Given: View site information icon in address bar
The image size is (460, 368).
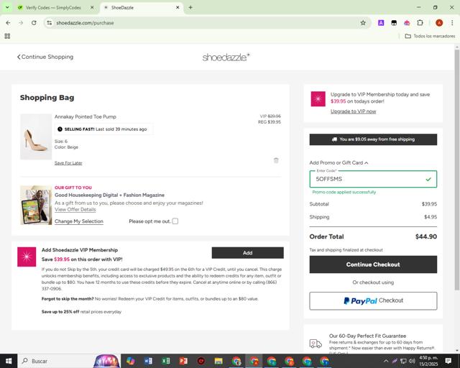Looking at the screenshot, I should tap(50, 23).
